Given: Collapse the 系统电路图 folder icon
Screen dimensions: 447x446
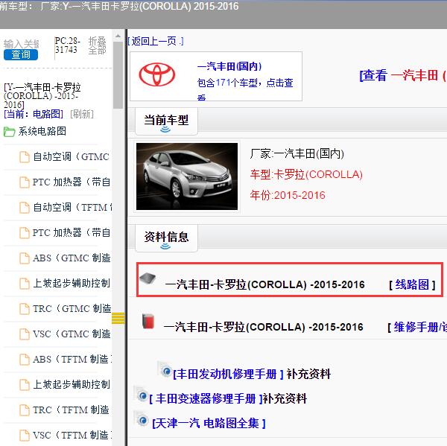Looking at the screenshot, I should 9,132.
